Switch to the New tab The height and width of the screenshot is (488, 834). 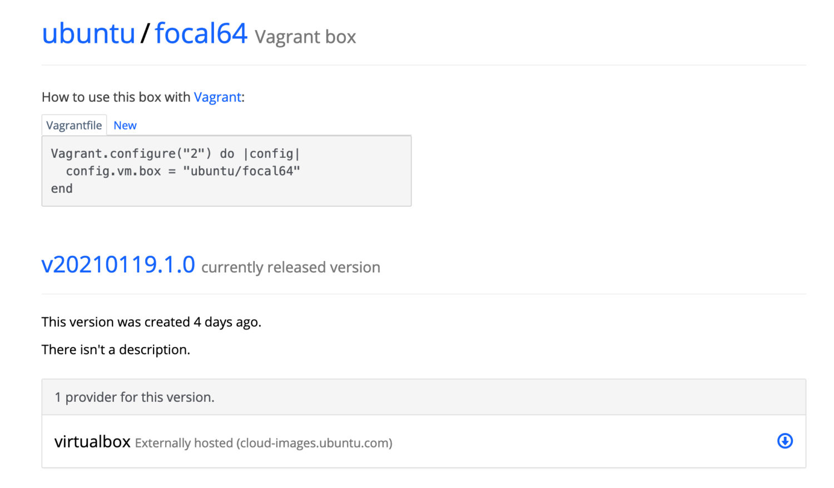click(x=125, y=126)
